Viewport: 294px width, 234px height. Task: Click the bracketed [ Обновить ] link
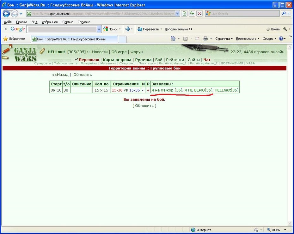click(144, 106)
